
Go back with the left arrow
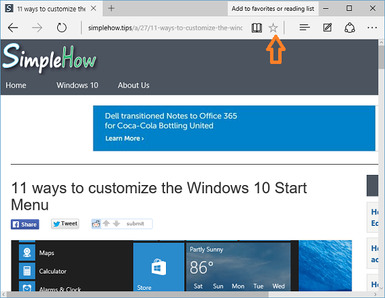pyautogui.click(x=13, y=28)
